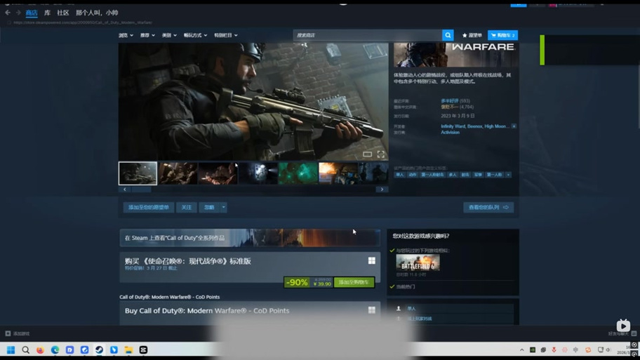The image size is (640, 360).
Task: Open the 多半好评 recent reviews link
Action: tap(449, 101)
